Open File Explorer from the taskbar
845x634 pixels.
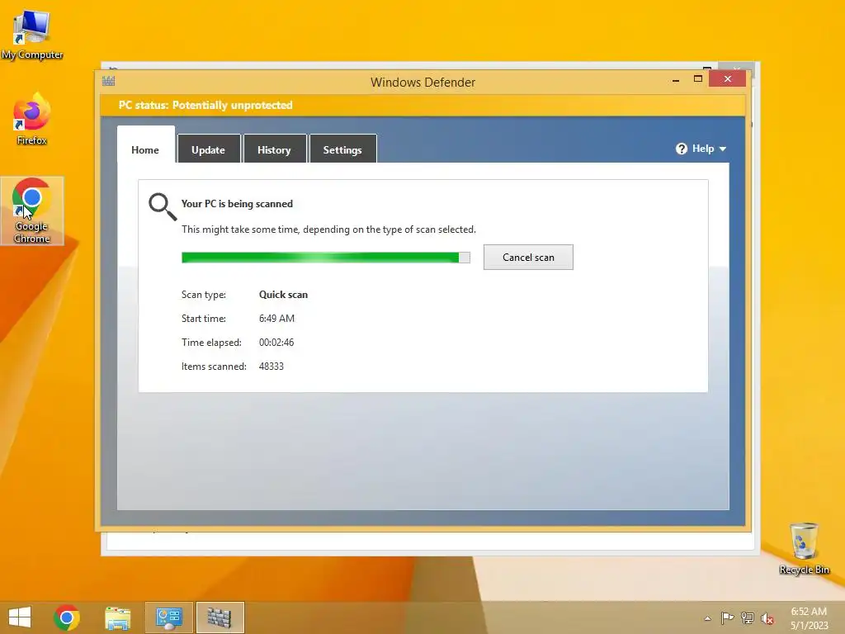pyautogui.click(x=117, y=617)
